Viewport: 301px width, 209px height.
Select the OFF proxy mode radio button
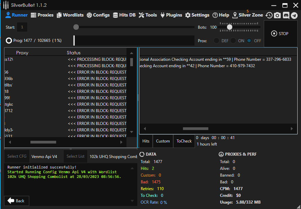click(249, 41)
